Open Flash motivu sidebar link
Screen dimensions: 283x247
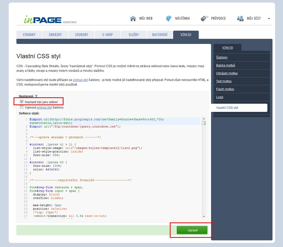225,89
